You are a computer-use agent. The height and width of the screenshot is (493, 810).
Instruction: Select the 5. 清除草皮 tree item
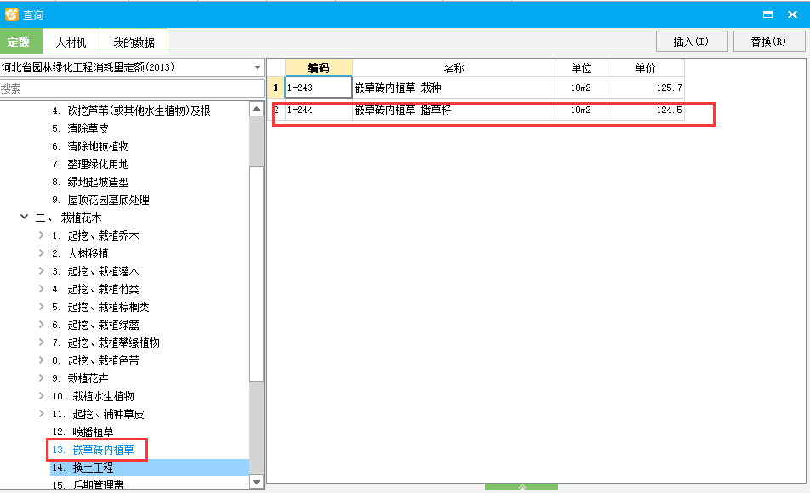pyautogui.click(x=80, y=128)
